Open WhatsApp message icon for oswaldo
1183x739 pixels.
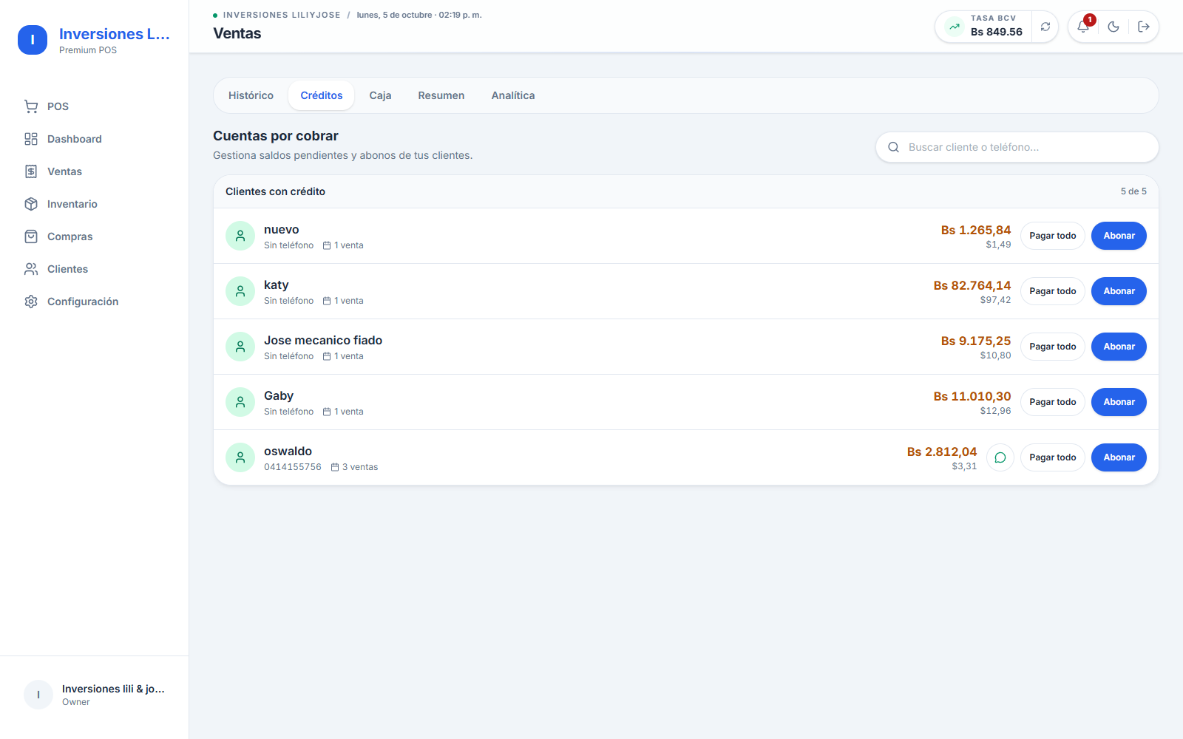[1000, 457]
